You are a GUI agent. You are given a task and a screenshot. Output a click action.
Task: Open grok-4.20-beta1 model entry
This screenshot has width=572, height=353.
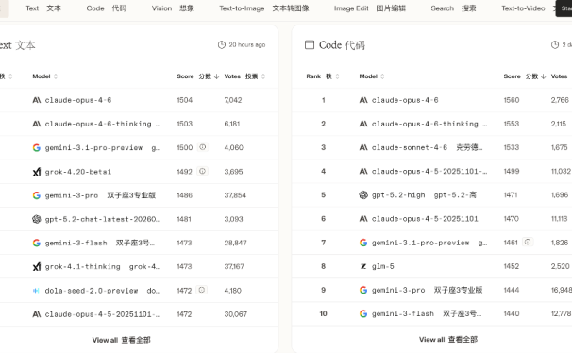tap(78, 172)
